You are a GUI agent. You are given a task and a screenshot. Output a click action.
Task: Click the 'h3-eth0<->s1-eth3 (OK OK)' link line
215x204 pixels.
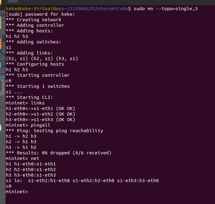[40, 120]
